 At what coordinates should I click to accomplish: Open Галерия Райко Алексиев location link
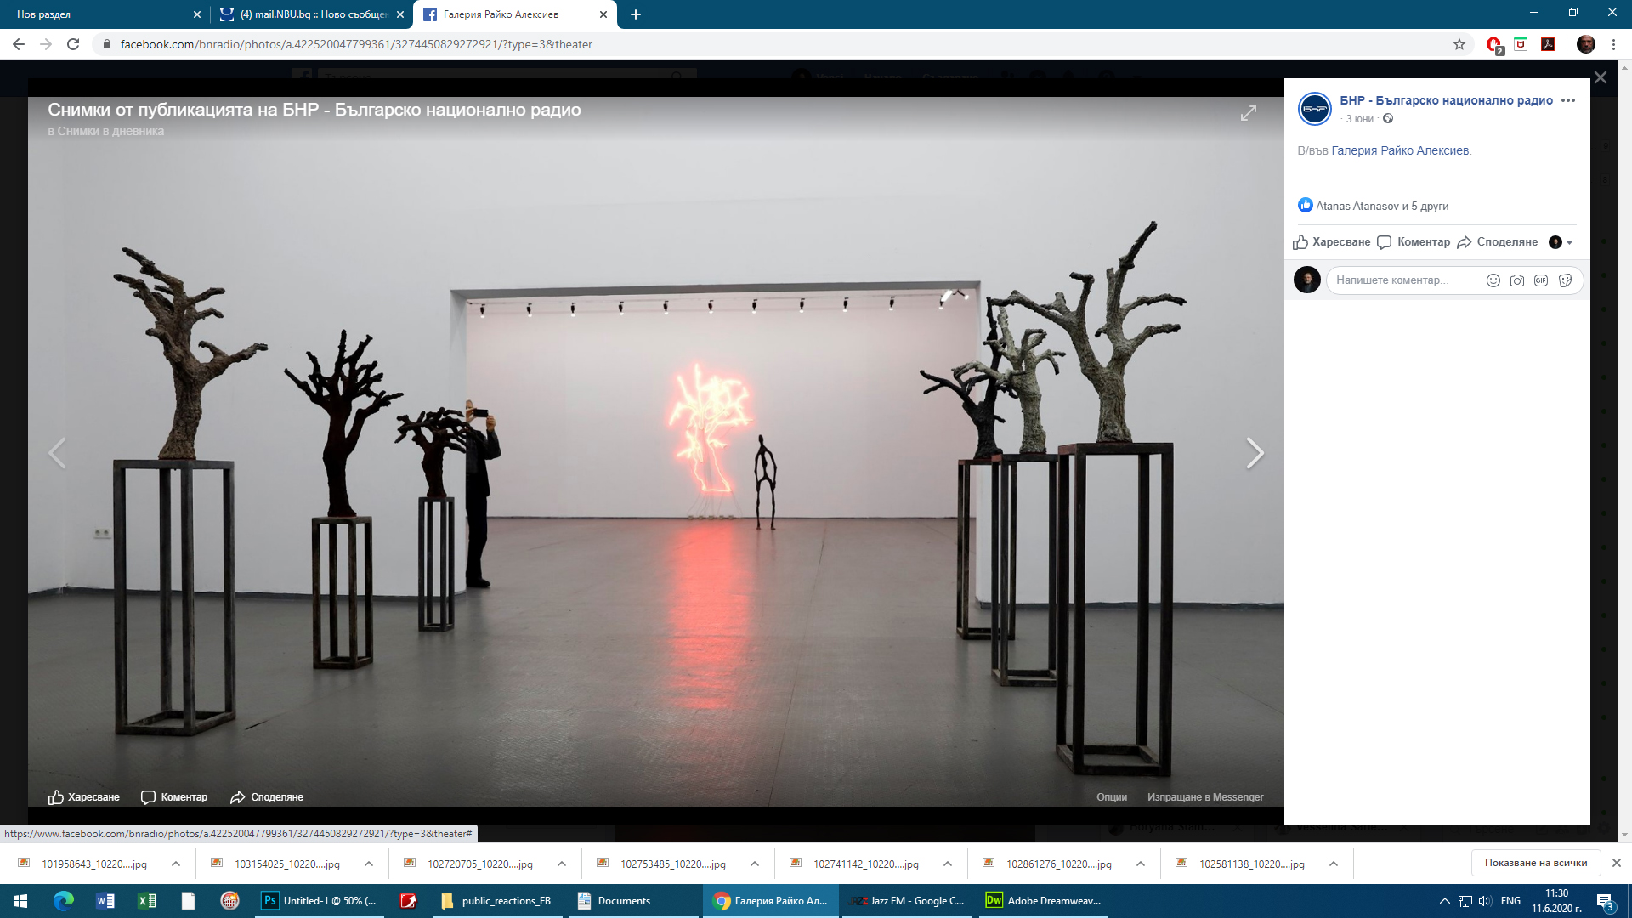(1400, 150)
